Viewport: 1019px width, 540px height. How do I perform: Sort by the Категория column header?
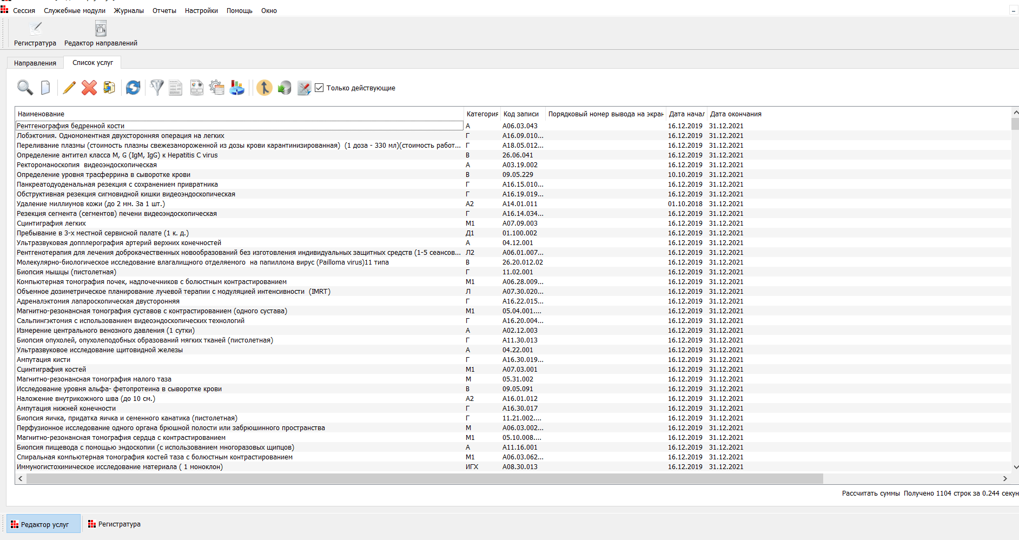482,114
